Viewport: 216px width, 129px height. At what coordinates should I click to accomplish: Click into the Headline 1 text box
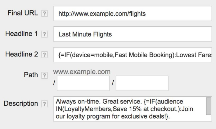coord(132,34)
